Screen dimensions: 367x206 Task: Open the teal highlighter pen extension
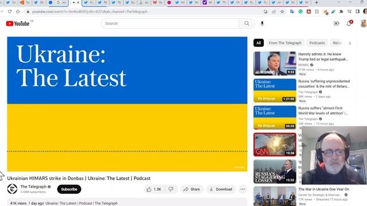pos(333,11)
